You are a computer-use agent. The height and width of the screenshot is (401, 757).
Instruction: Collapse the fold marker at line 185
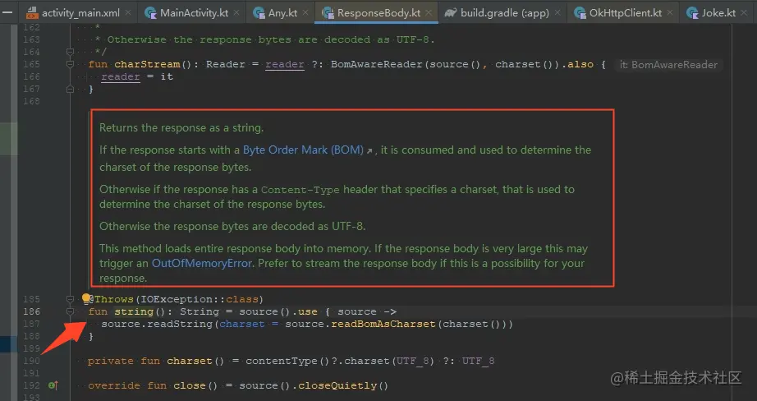[70, 300]
